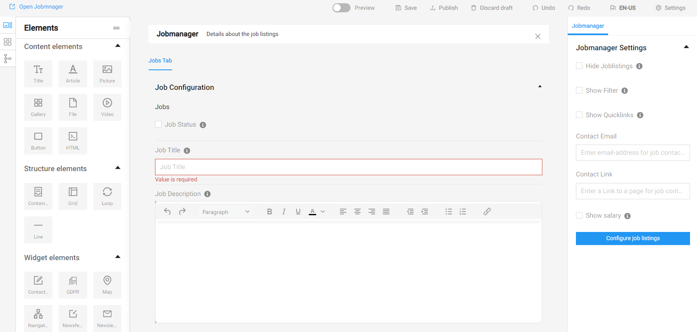Enable the Job Status checkbox
This screenshot has height=332, width=697.
click(158, 125)
